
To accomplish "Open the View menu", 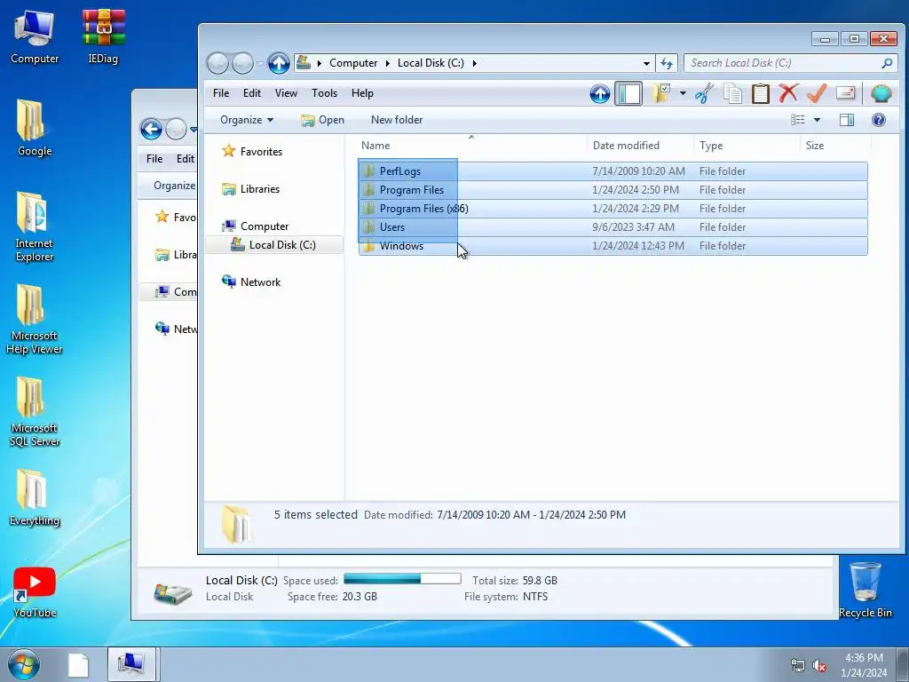I will 286,92.
